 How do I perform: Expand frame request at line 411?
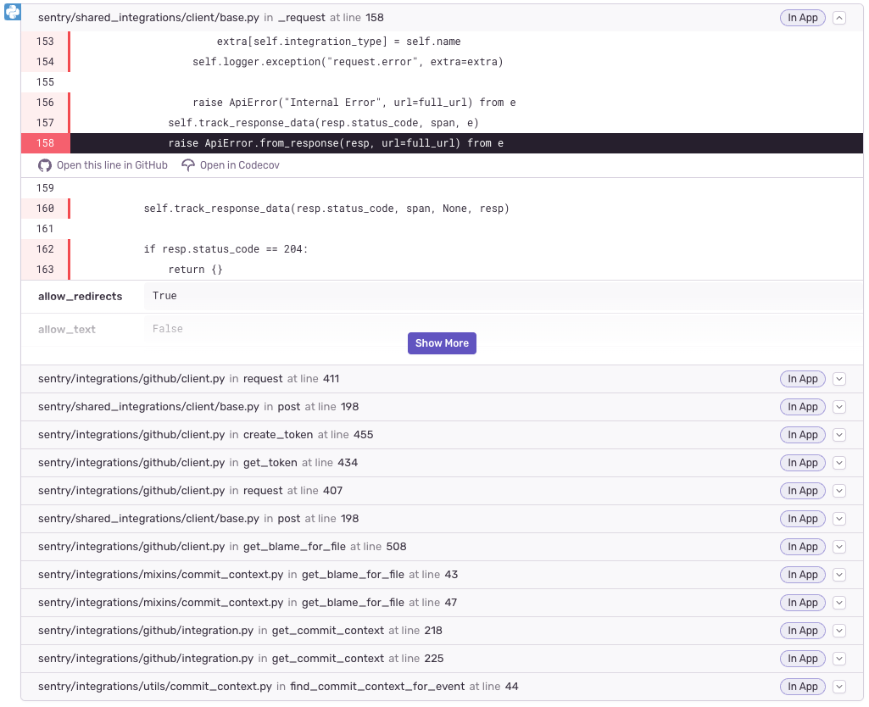tap(839, 379)
